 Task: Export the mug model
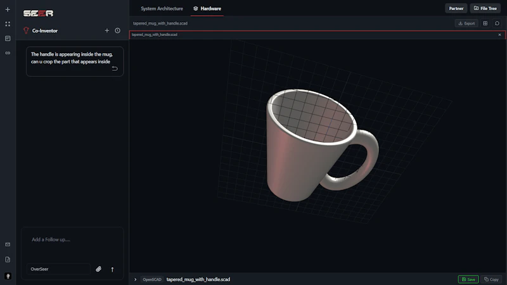pos(466,23)
